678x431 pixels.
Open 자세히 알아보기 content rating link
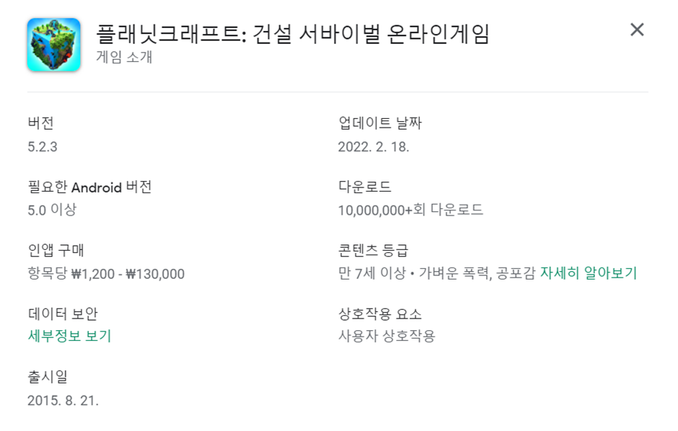(589, 273)
